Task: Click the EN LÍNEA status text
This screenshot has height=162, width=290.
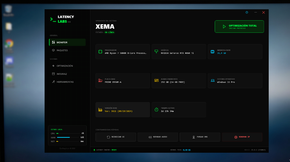Action: pyautogui.click(x=109, y=32)
